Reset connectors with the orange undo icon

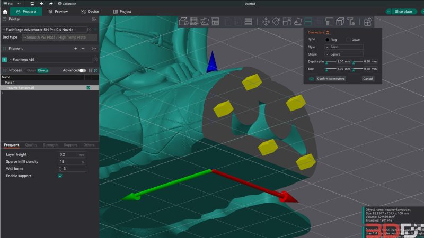328,32
